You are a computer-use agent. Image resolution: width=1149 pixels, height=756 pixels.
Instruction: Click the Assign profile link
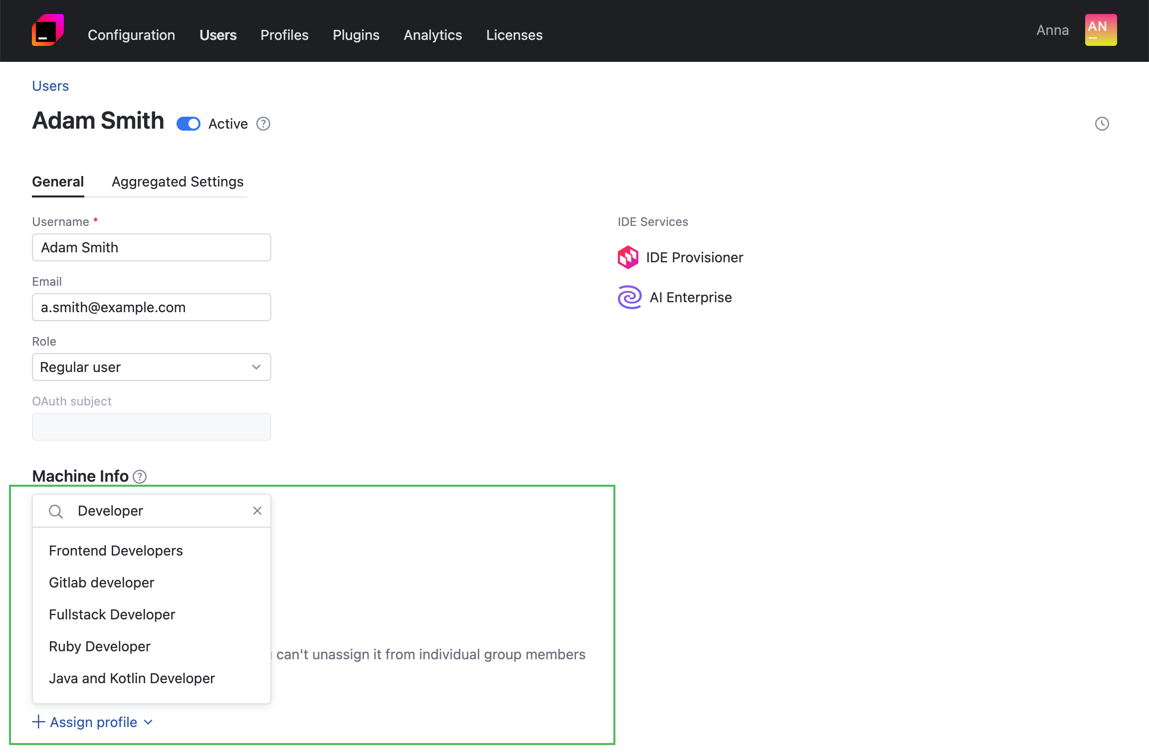93,722
